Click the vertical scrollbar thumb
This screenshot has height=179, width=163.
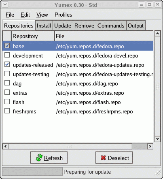pos(157,86)
